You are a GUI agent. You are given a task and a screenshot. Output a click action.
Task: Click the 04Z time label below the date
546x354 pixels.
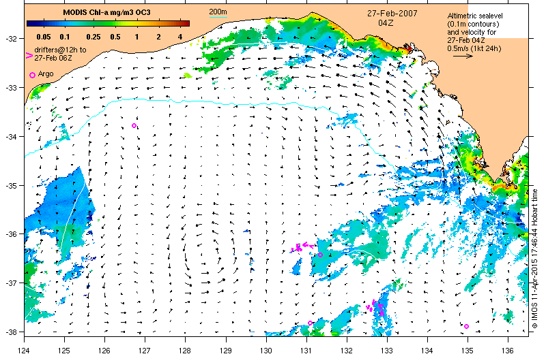tap(386, 23)
